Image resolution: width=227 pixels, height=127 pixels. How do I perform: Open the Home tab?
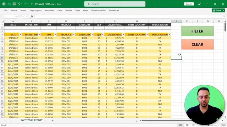point(14,11)
